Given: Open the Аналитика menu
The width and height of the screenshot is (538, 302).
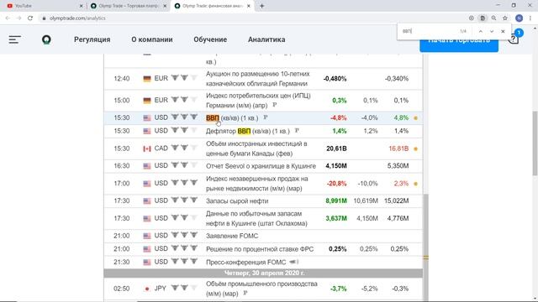Looking at the screenshot, I should (266, 39).
